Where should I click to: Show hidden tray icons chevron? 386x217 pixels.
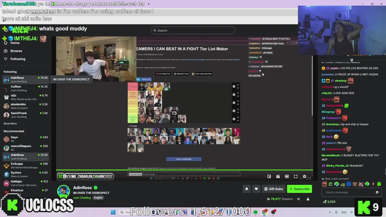point(330,212)
